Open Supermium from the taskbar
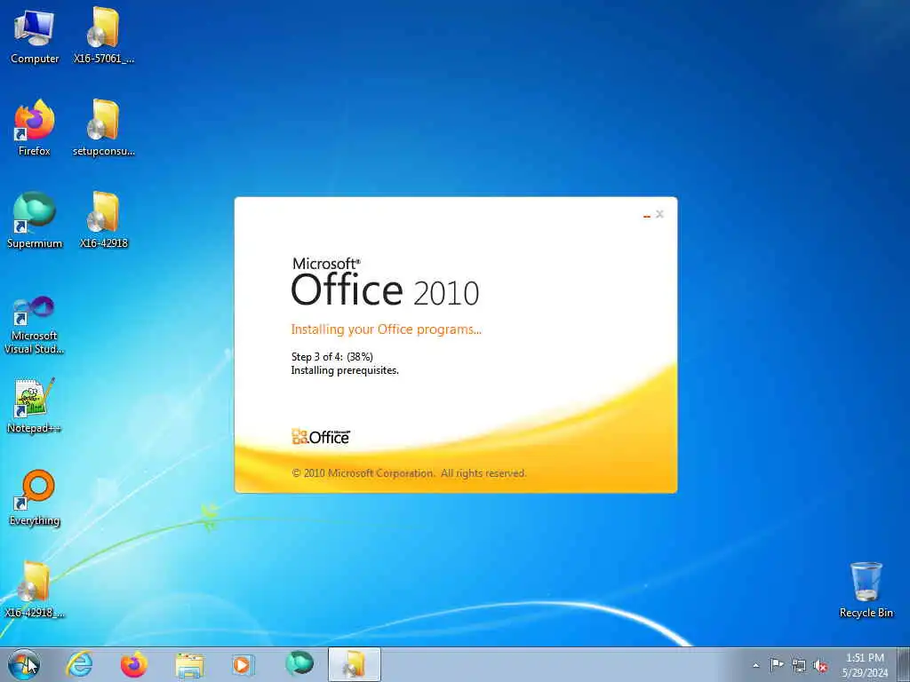 click(299, 664)
